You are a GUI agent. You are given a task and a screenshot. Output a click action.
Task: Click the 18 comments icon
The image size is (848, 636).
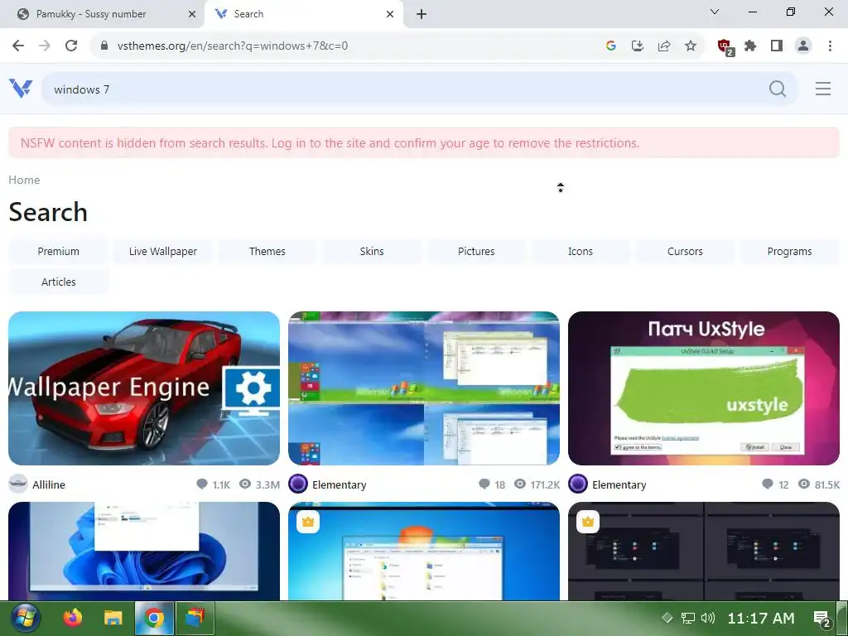pyautogui.click(x=484, y=484)
